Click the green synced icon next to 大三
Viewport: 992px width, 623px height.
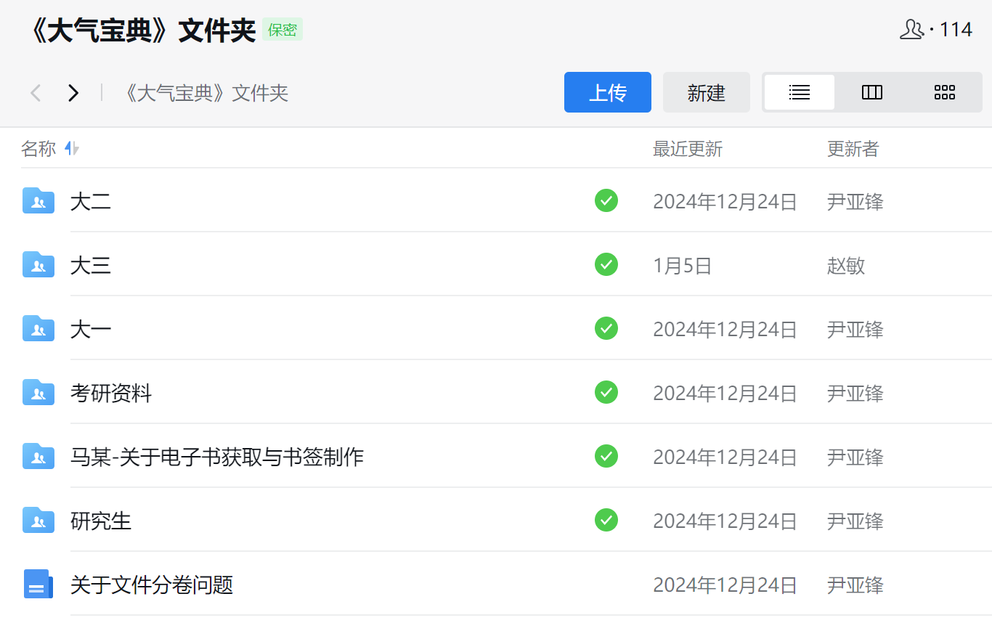606,264
